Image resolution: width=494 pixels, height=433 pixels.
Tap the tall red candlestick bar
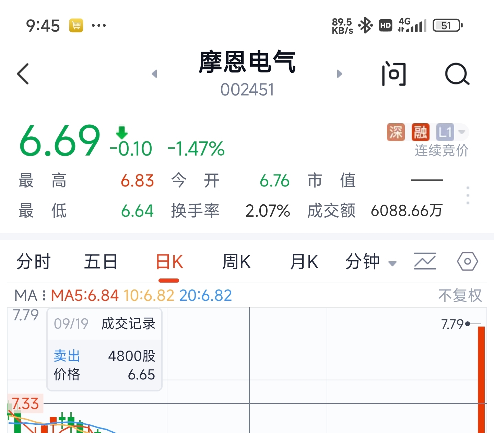coord(481,380)
